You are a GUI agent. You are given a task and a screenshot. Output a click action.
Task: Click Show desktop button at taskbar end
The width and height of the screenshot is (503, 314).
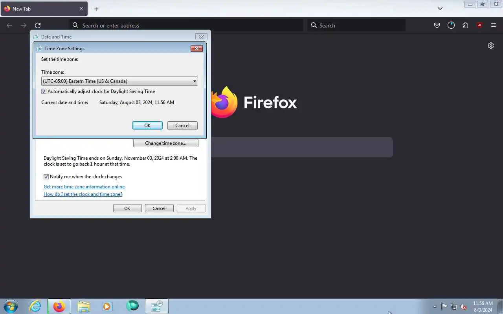500,306
